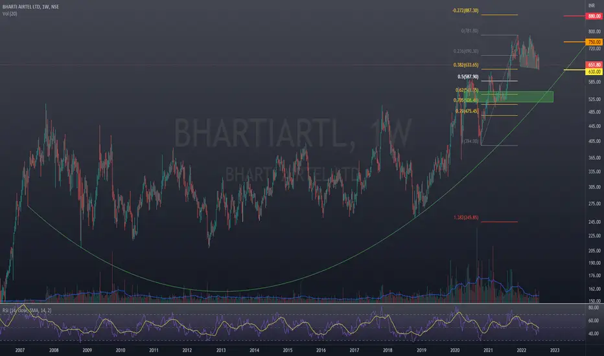Click the 245.00 value on price axis
This screenshot has width=604, height=356.
pos(594,222)
